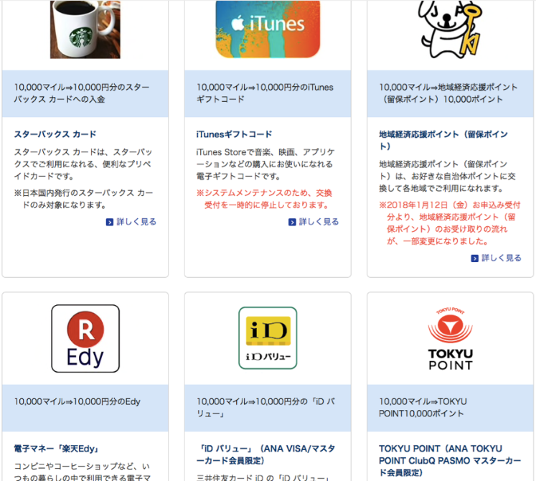
Task: Click the arrow icon beside iTunes 詳しく見る
Action: [x=292, y=223]
